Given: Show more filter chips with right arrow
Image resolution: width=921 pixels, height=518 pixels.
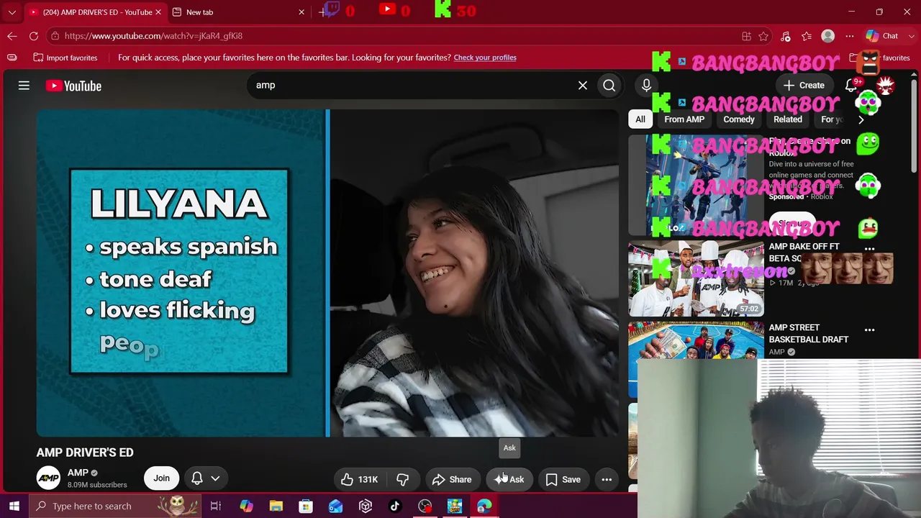Looking at the screenshot, I should click(x=861, y=119).
